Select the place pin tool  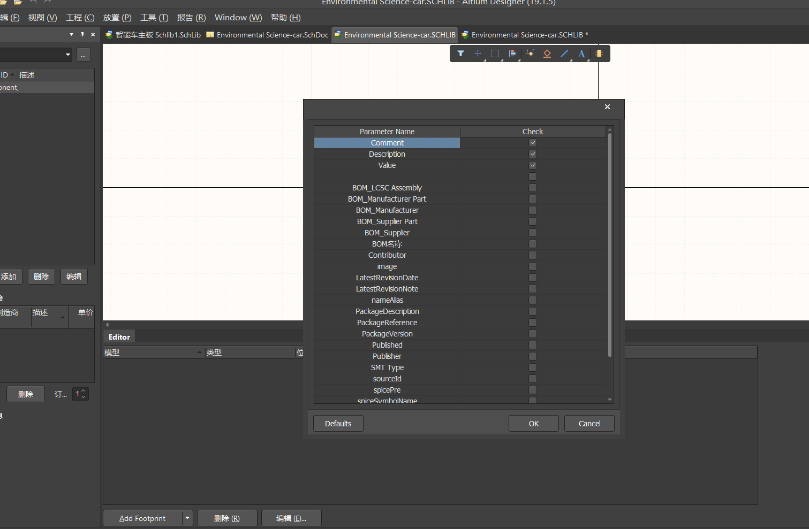coord(530,53)
